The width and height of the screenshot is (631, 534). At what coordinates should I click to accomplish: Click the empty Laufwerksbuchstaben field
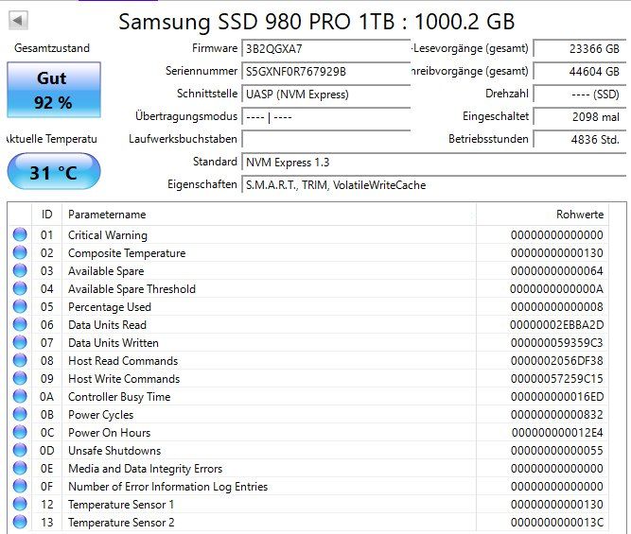click(326, 140)
